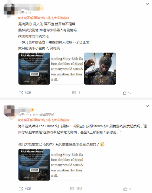Like the second post with 3 likes
The image size is (152, 193).
(125, 189)
